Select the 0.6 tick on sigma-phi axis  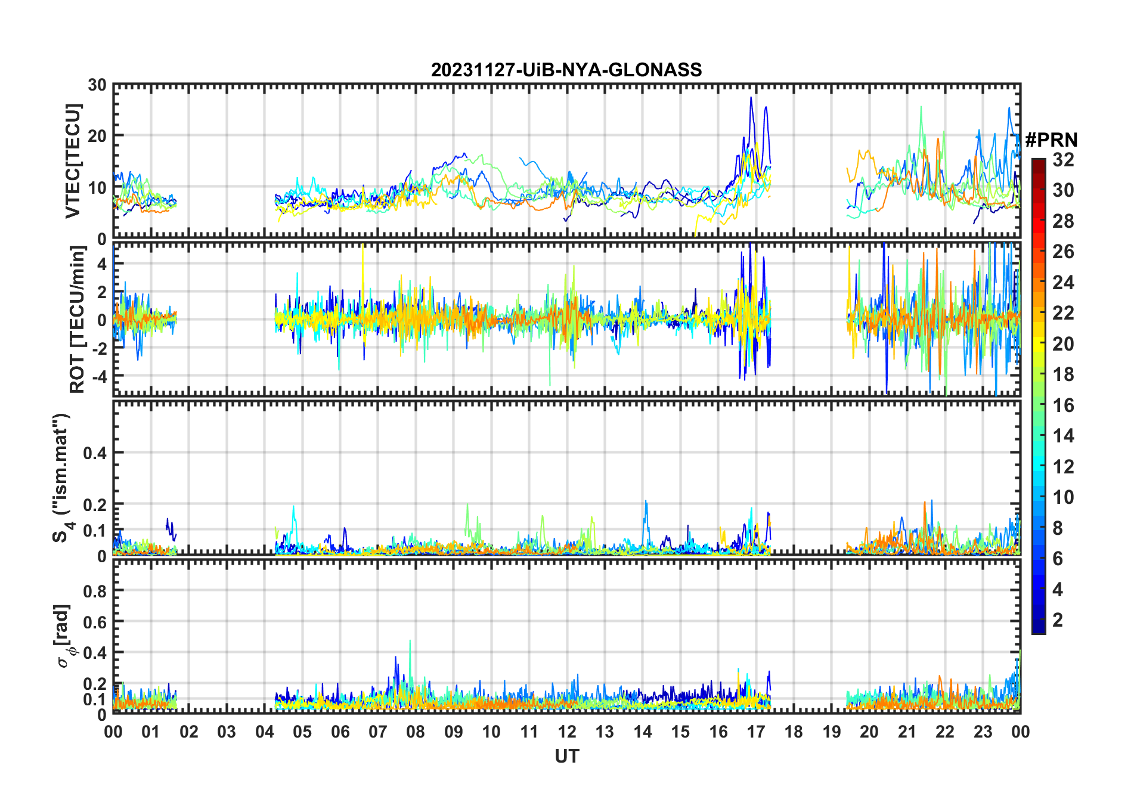[95, 622]
